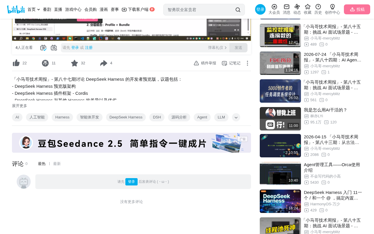The image size is (374, 234).
Task: Click 登录 button in comment box
Action: [x=131, y=182]
